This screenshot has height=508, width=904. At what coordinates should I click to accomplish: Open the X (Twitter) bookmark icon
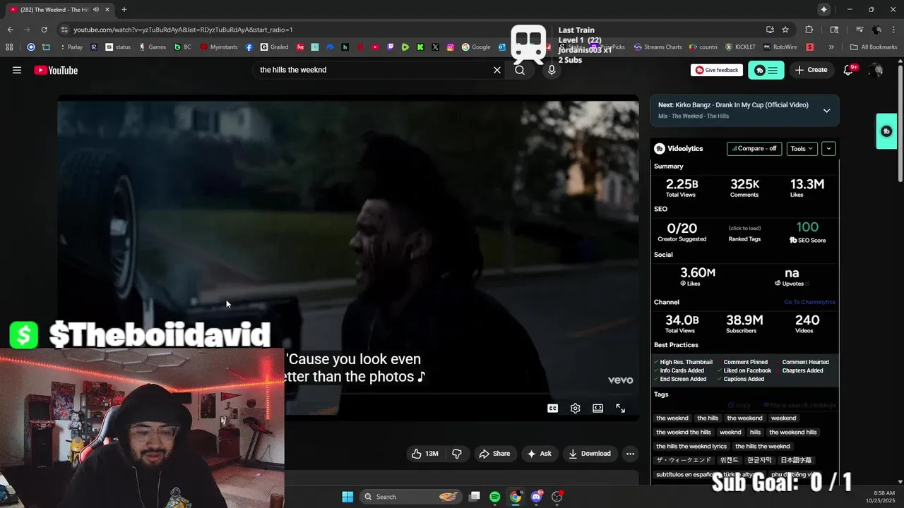coord(435,47)
